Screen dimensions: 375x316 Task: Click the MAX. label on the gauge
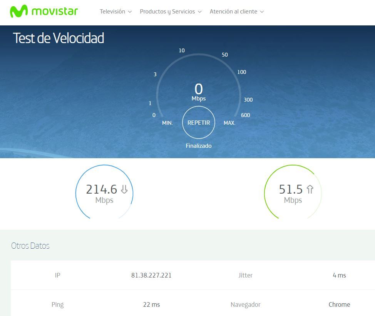229,123
